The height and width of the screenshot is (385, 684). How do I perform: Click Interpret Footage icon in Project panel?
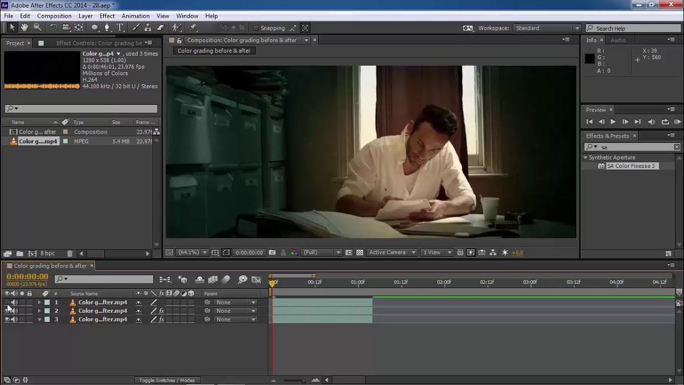(7, 253)
